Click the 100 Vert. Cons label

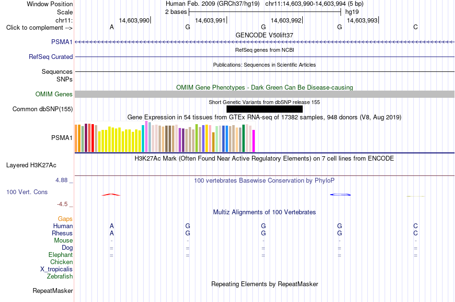27,192
